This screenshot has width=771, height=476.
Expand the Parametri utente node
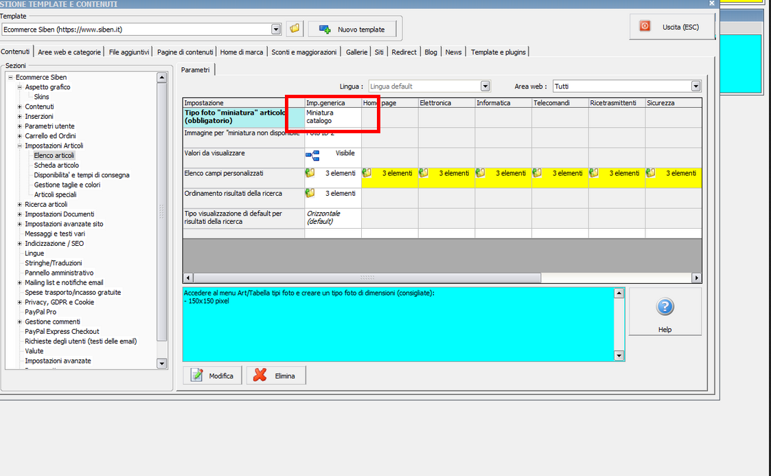tap(20, 126)
